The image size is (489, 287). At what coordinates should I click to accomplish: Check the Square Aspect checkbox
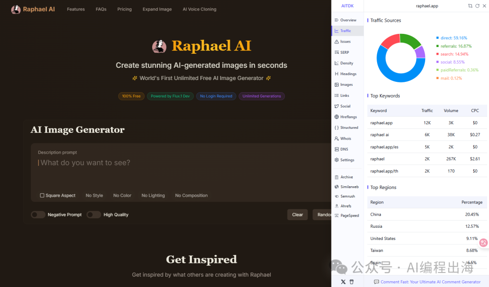click(42, 196)
